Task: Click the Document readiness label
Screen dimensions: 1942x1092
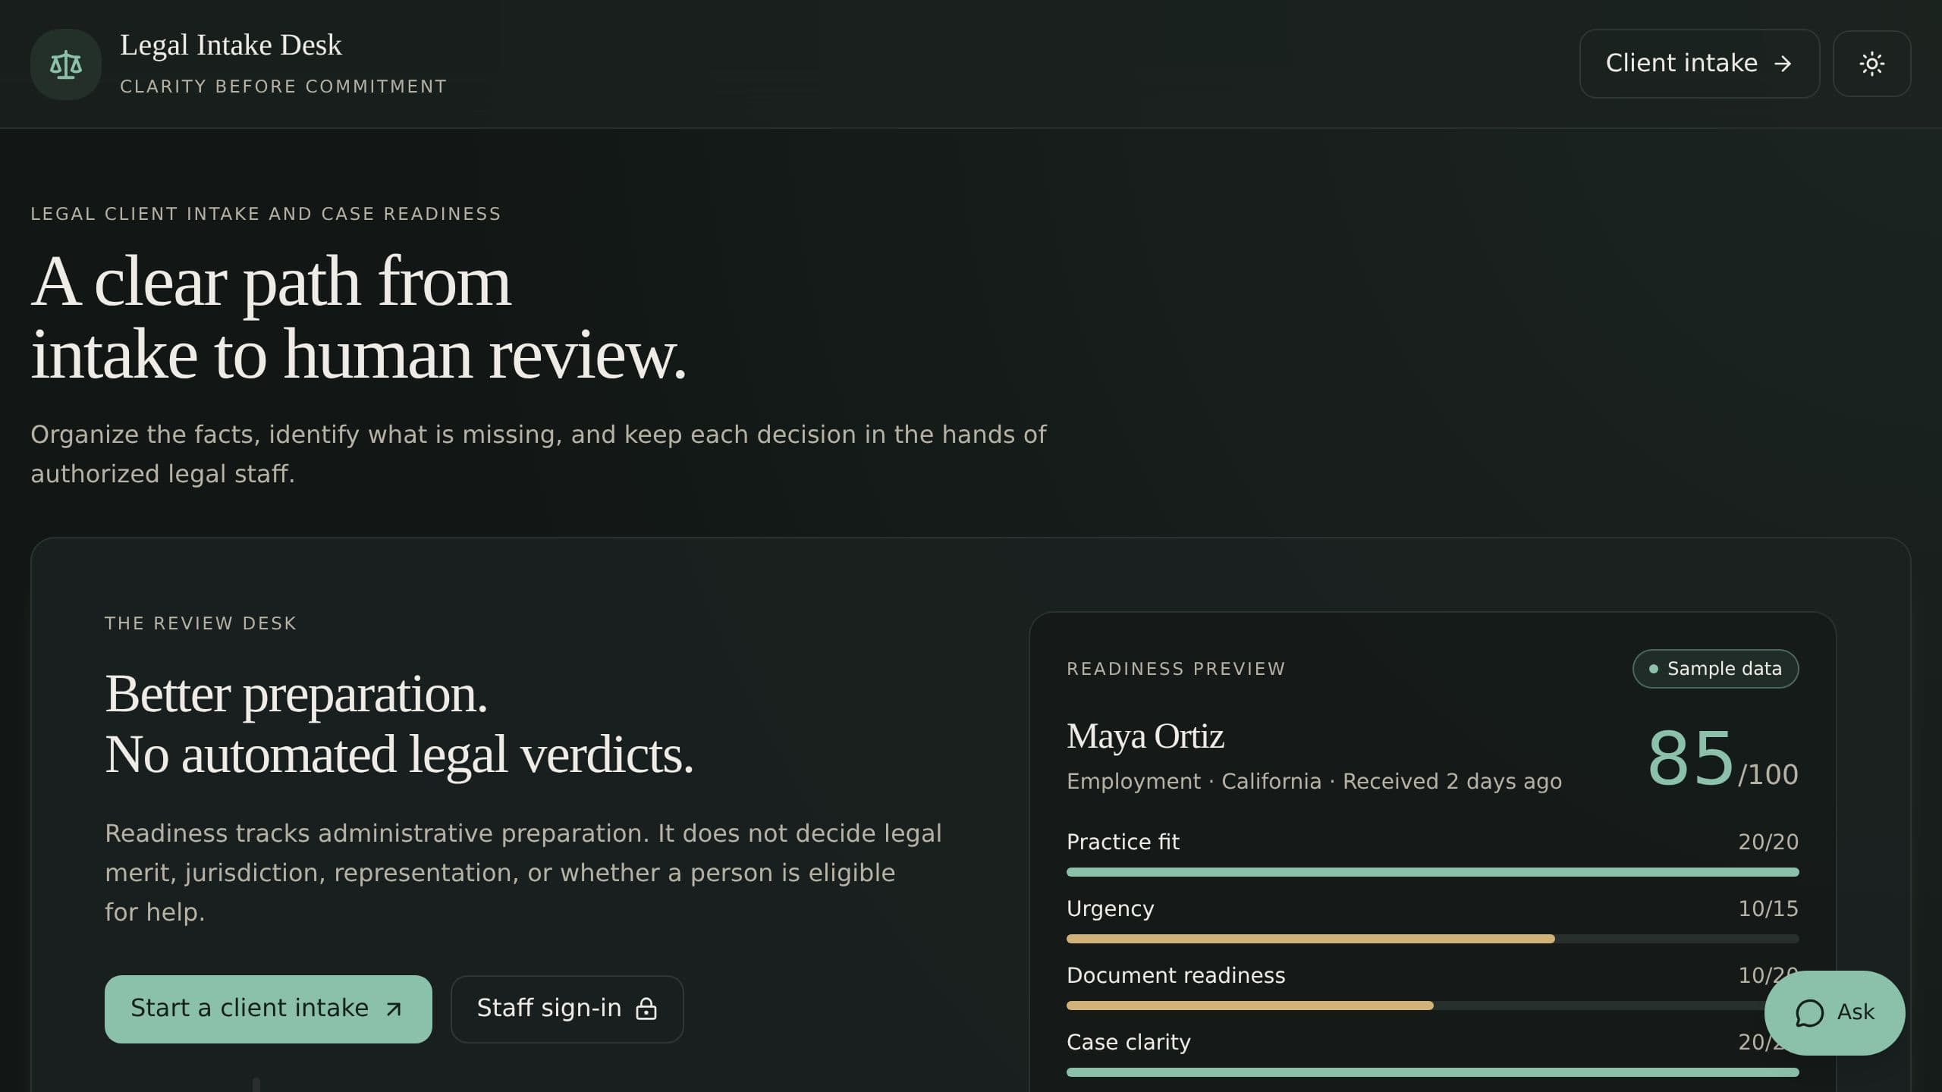Action: point(1176,976)
